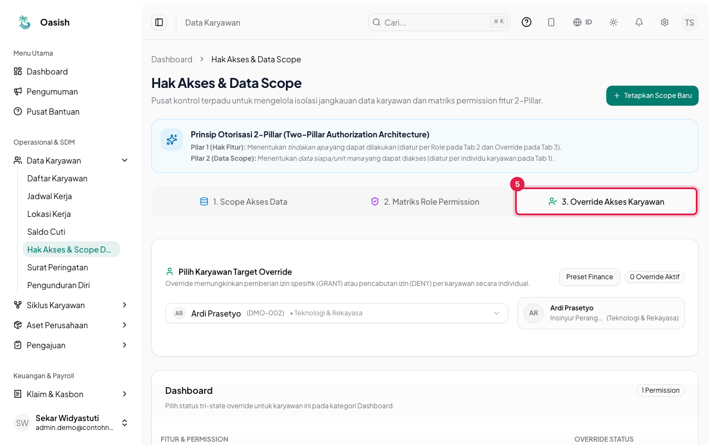
Task: Click the Tetapkan Scope Baru button
Action: pos(652,96)
